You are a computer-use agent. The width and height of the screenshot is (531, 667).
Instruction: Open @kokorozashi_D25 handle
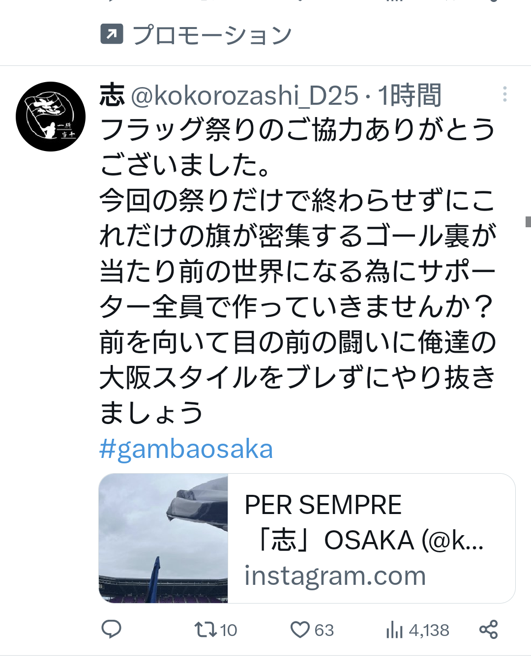245,95
